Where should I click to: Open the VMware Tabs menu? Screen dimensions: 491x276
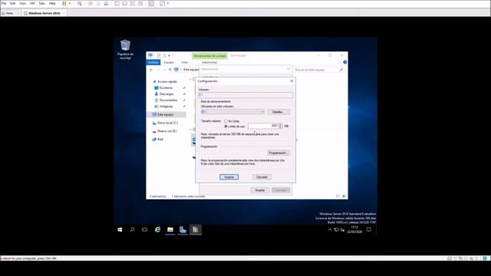click(x=41, y=3)
